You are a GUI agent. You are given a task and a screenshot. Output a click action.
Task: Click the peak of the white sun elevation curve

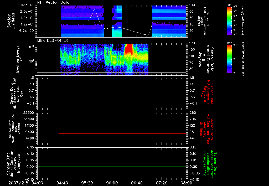(x=94, y=9)
